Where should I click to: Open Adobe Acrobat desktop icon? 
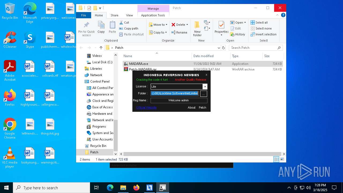point(10,71)
